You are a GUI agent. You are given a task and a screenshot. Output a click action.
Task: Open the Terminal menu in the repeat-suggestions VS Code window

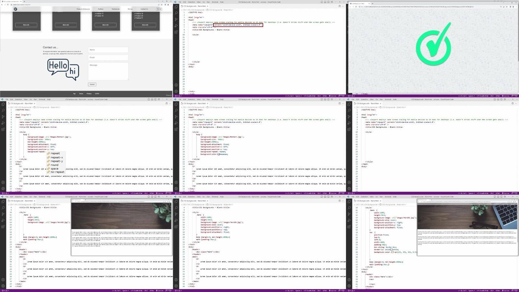click(42, 99)
